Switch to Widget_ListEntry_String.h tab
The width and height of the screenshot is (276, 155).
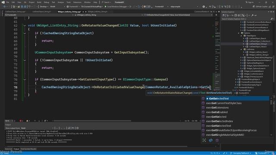pyautogui.click(x=98, y=12)
